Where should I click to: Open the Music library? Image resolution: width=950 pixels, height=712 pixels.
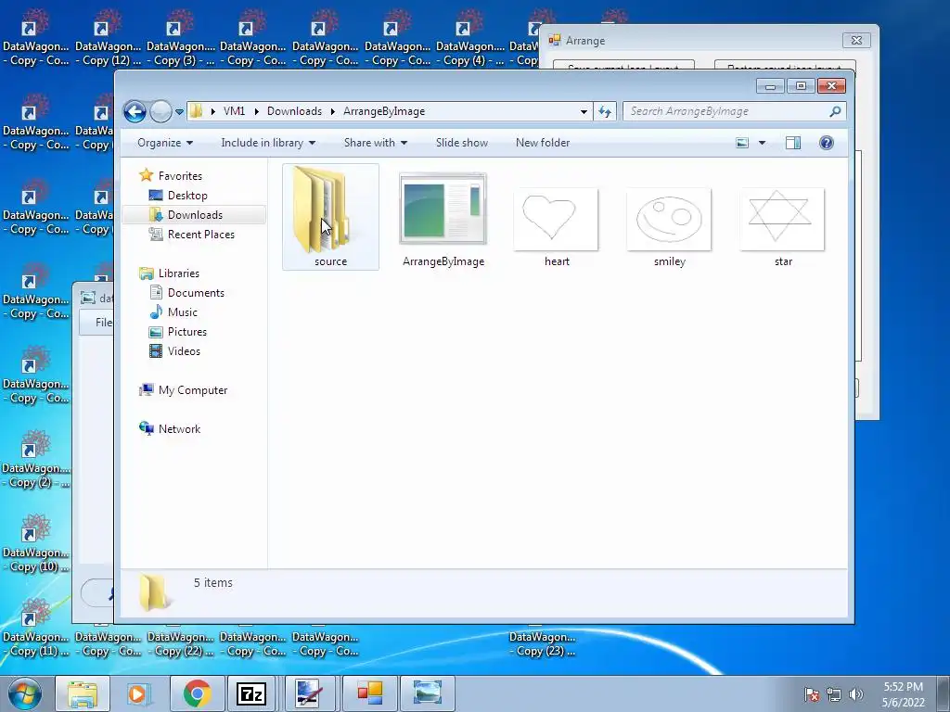click(182, 312)
